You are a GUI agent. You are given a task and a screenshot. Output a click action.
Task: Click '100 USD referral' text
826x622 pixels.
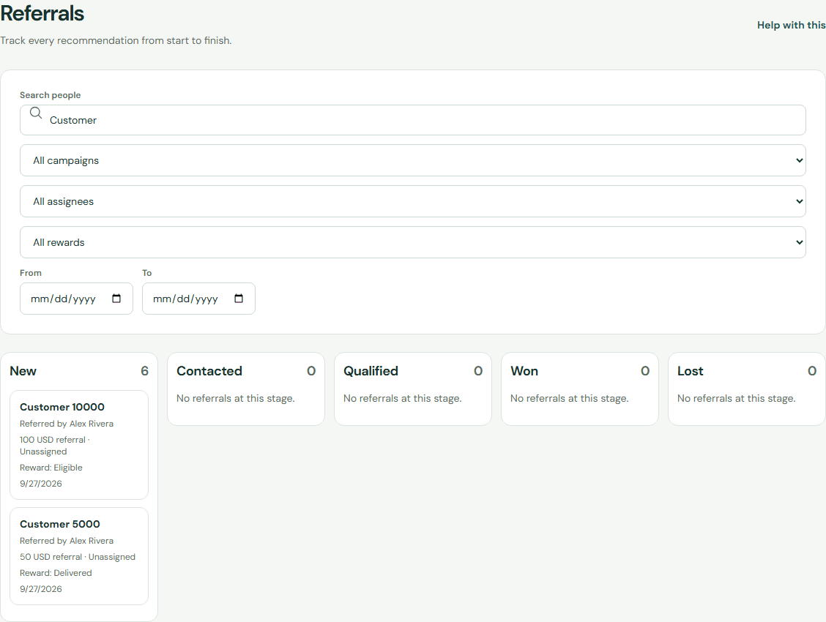tap(53, 439)
